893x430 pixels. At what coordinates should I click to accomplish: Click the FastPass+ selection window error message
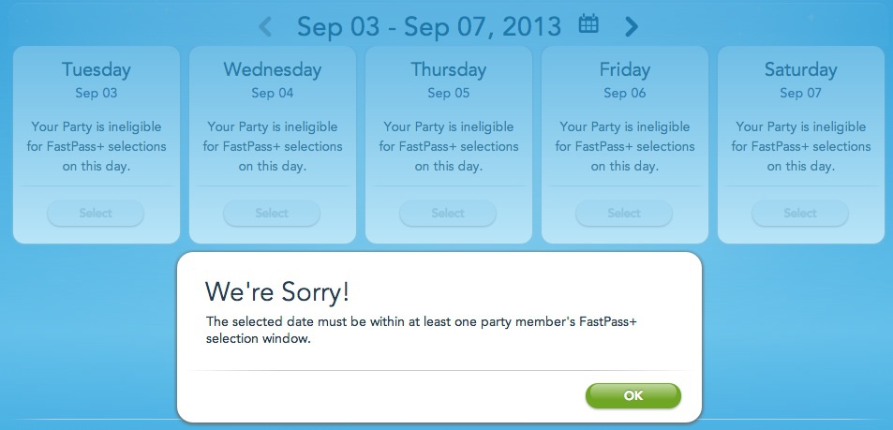click(422, 331)
